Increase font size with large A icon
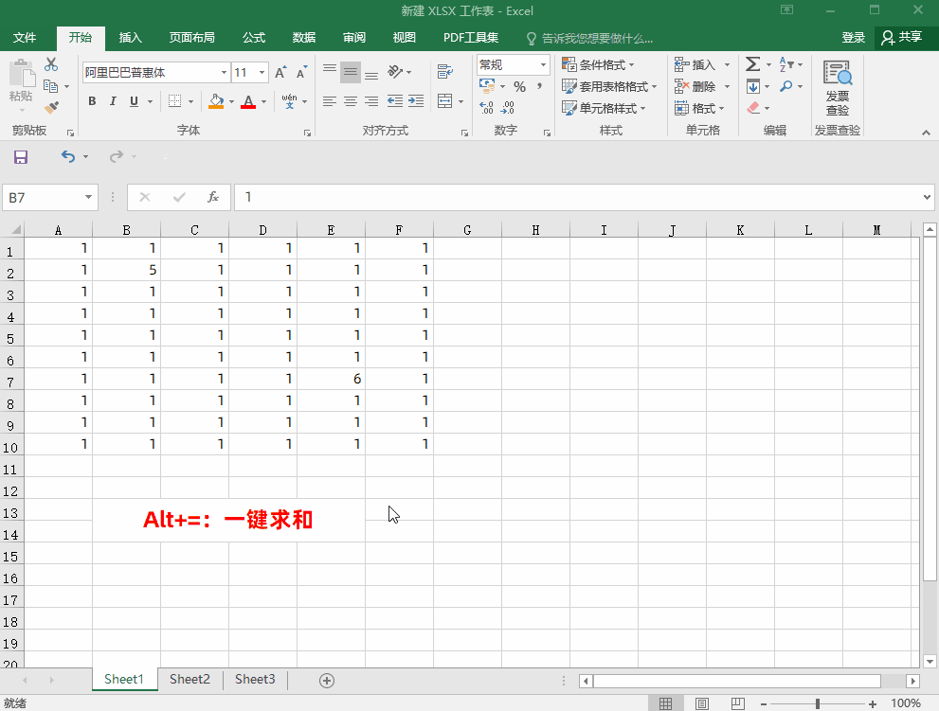Screen dimensions: 939x711 (x=280, y=72)
